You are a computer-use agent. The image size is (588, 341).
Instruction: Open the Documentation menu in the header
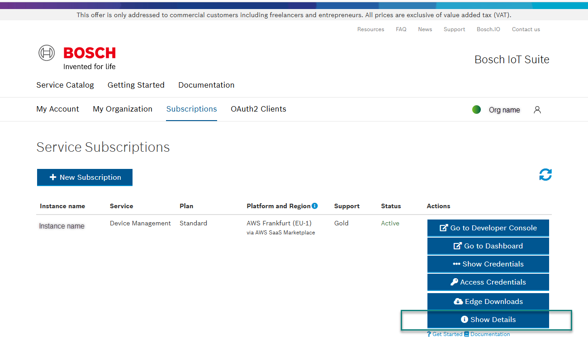pos(206,85)
